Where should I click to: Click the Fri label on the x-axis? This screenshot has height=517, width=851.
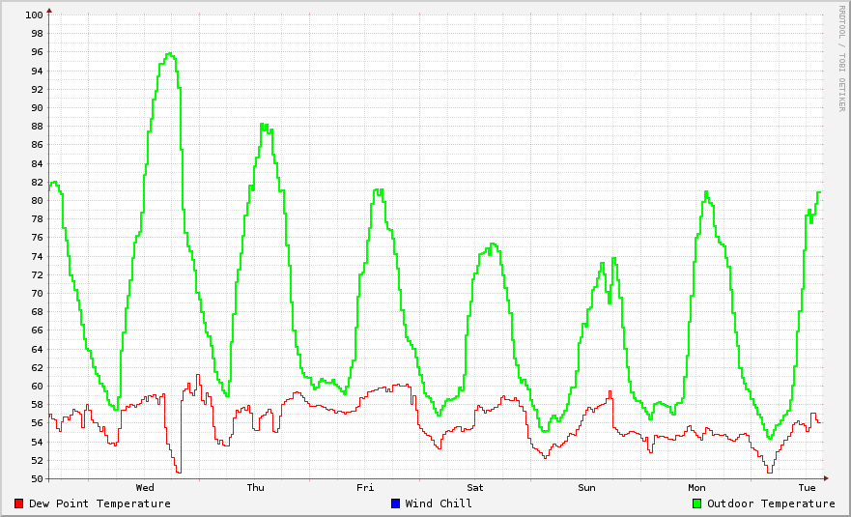point(365,487)
